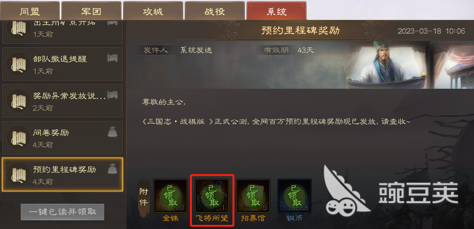This screenshot has height=229, width=474.
Task: Click the 招募信 attachment icon
Action: coord(253,196)
